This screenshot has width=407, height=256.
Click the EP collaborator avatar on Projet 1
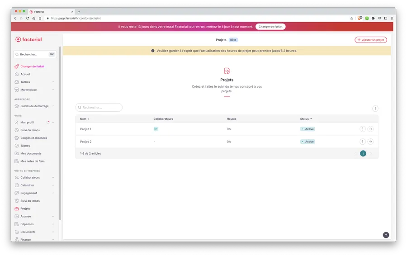[x=156, y=129]
